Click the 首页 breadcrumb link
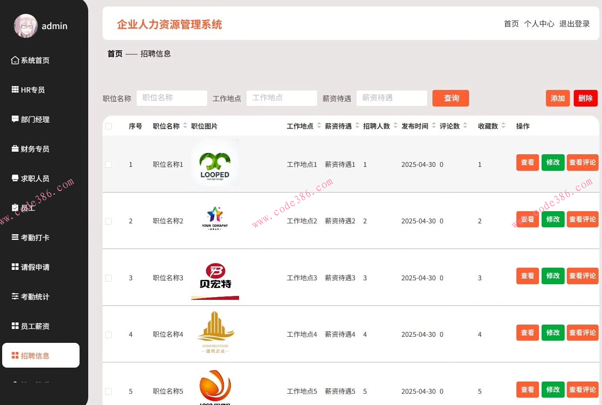The height and width of the screenshot is (405, 602). [x=115, y=53]
